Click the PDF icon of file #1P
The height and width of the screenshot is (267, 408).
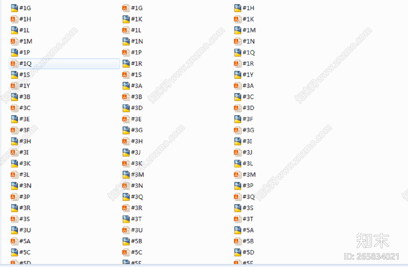tap(126, 53)
